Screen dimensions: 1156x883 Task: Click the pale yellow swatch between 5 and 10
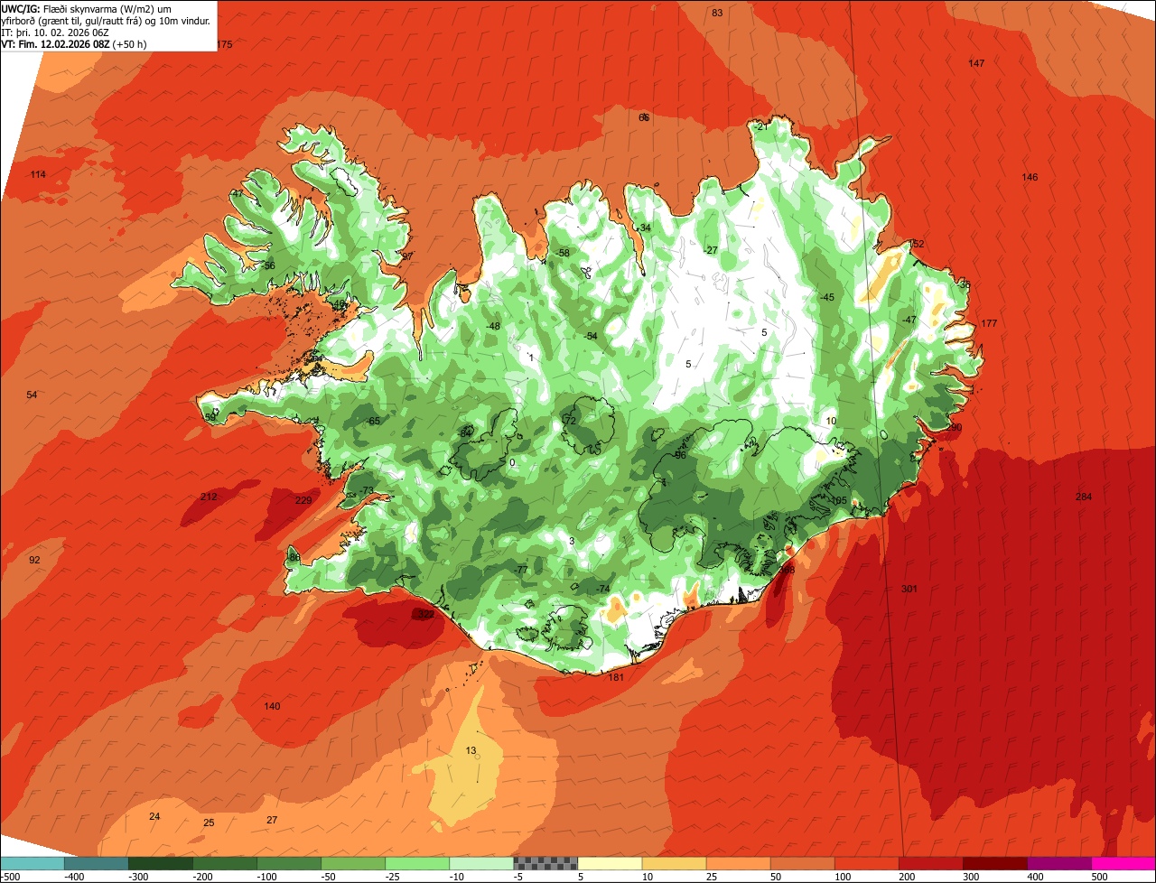(610, 863)
